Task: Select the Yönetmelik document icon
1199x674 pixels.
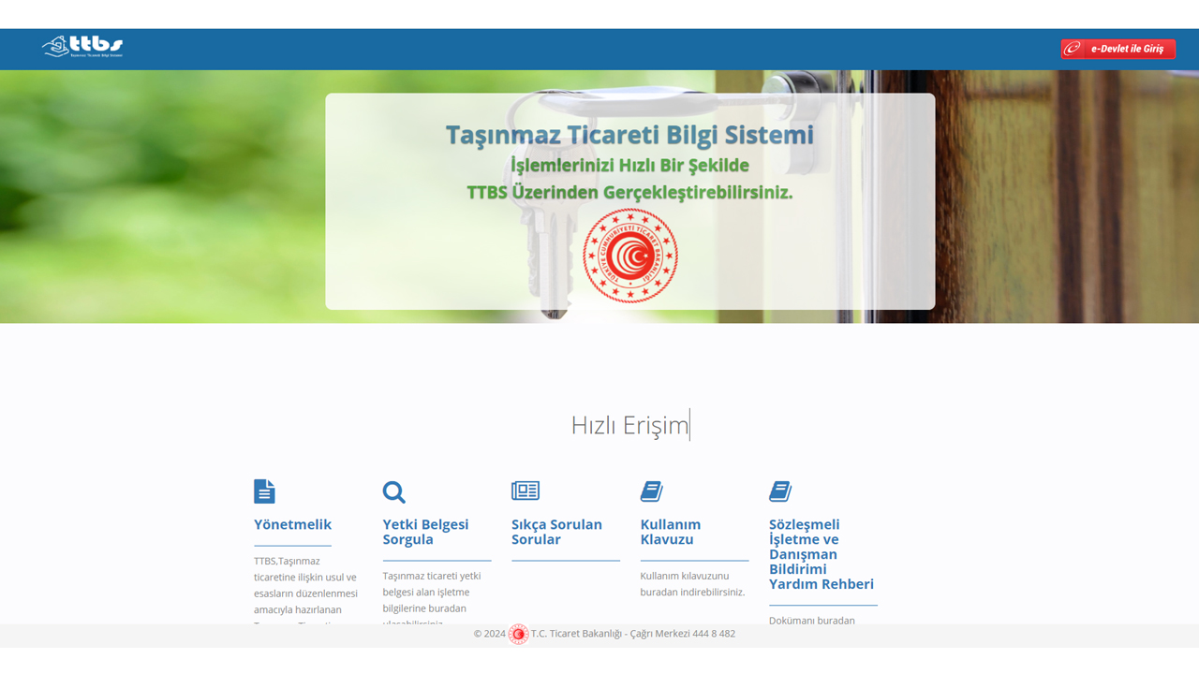Action: 264,491
